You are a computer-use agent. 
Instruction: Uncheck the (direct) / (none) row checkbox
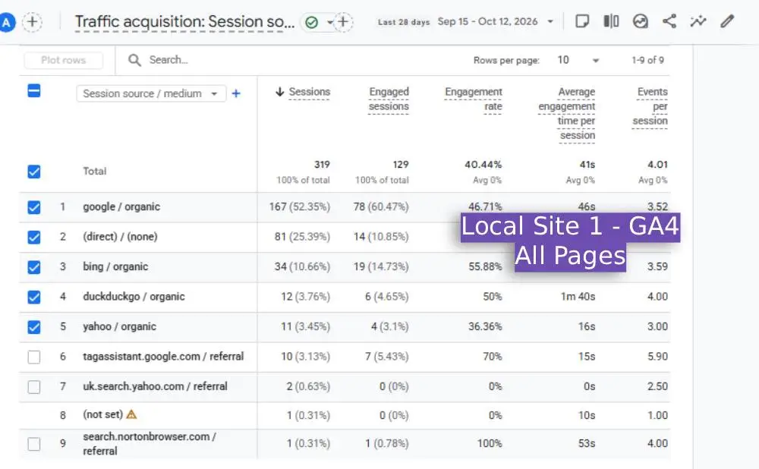point(34,238)
